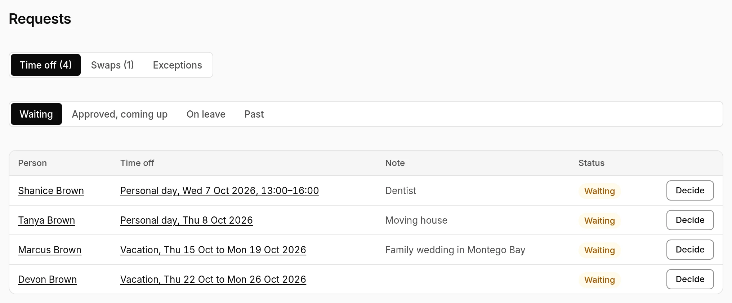Screen dimensions: 732x303
Task: Click the Waiting status badge in Shanice's row
Action: 599,191
